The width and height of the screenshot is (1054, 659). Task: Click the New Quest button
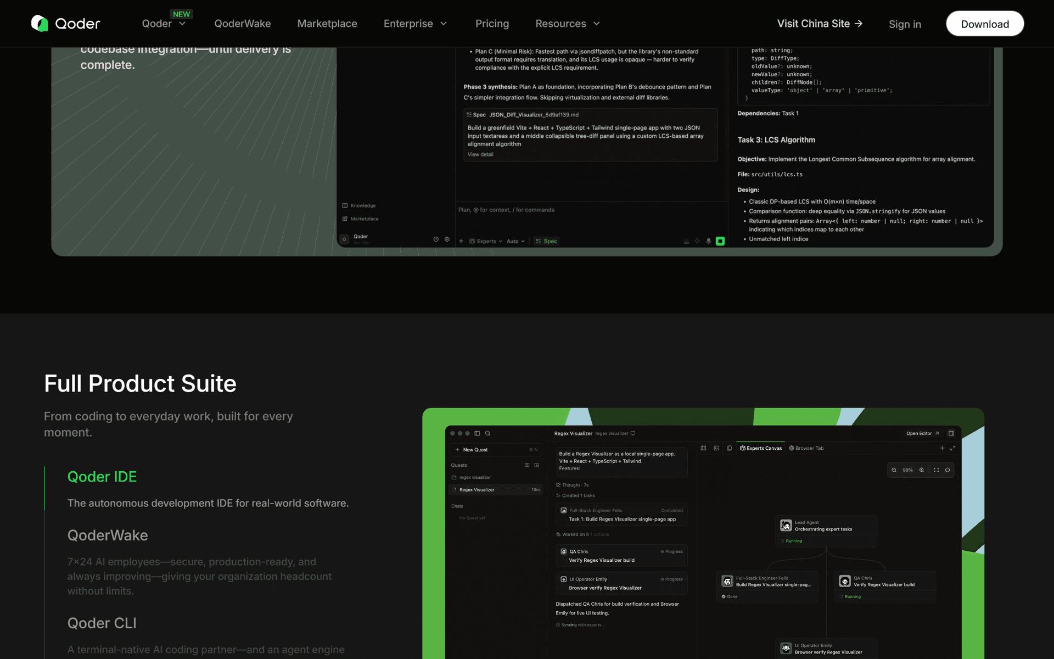(496, 450)
